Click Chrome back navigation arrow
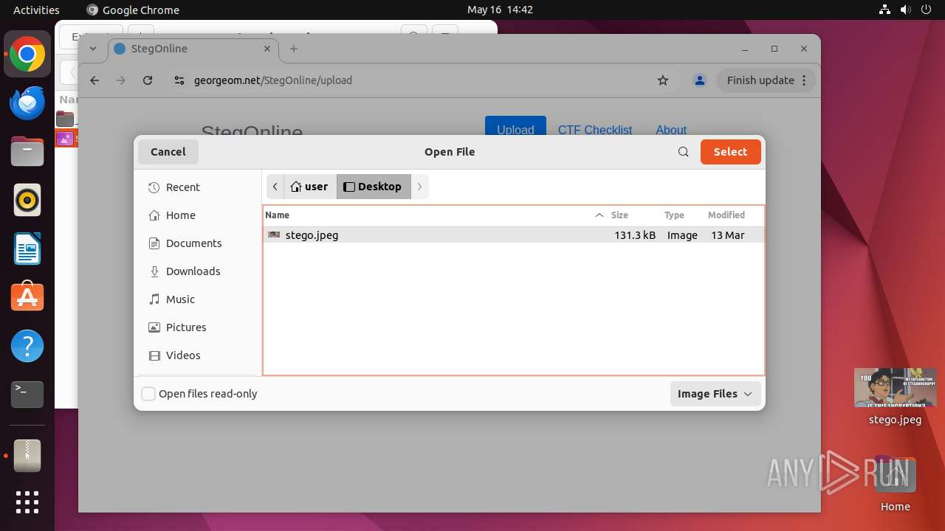 94,80
